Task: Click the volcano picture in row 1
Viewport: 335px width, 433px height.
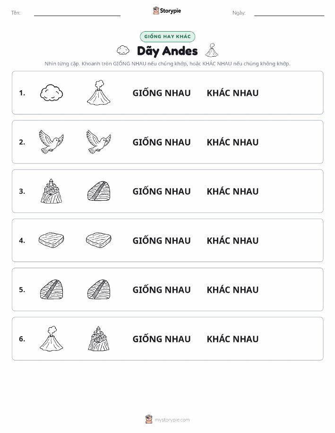Action: tap(99, 93)
